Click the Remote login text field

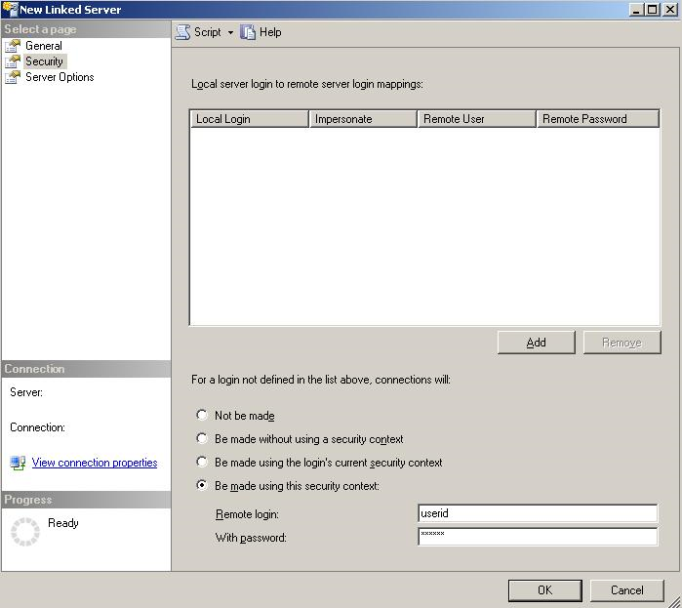537,513
